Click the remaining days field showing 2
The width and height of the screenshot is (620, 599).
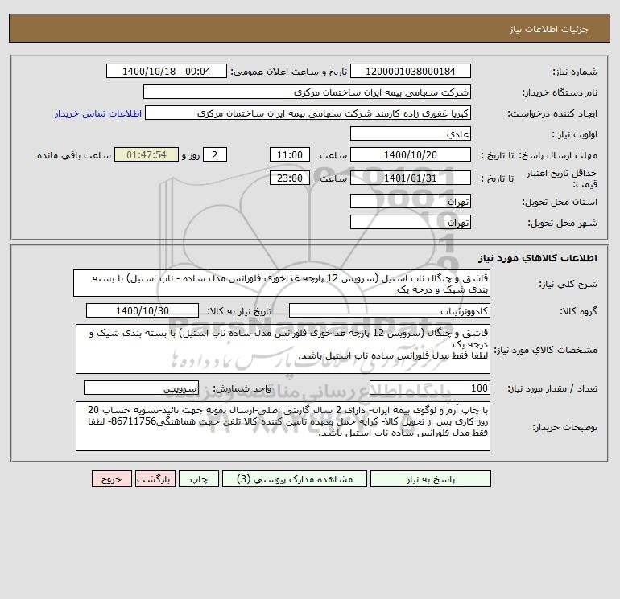[215, 155]
